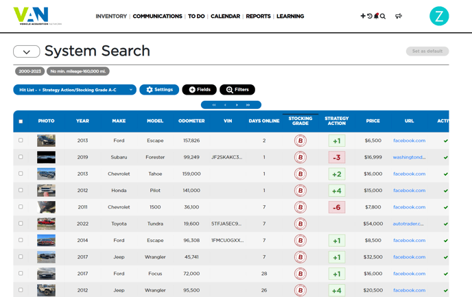Open the Z user profile avatar
This screenshot has width=472, height=297.
(x=439, y=16)
